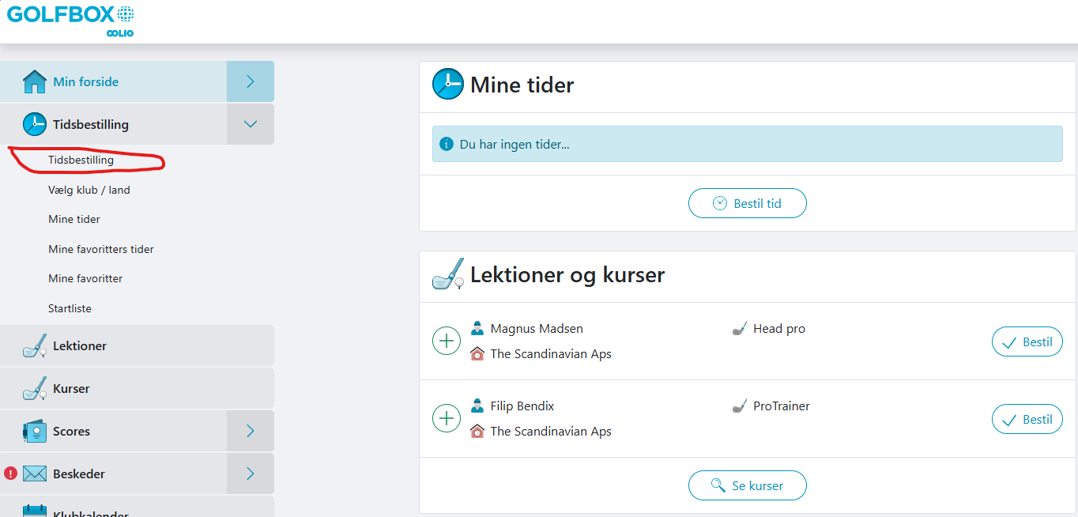Click the Bestil tid button
Screen dimensions: 1078x517
pos(748,203)
